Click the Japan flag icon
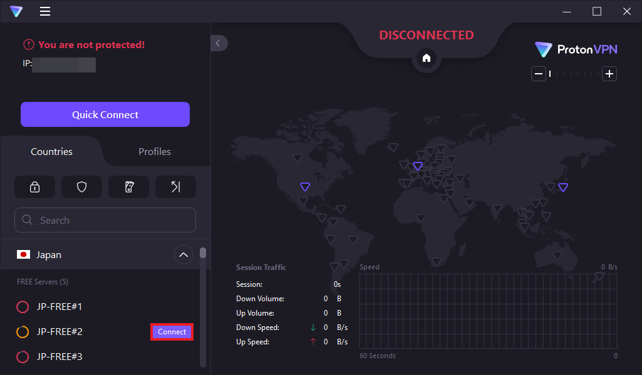Screen dimensions: 642x375 [23, 254]
